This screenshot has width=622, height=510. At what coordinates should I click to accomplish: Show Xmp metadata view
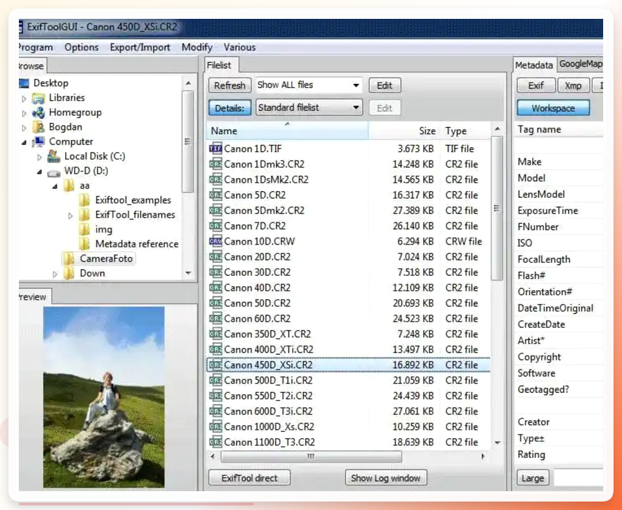pos(573,85)
